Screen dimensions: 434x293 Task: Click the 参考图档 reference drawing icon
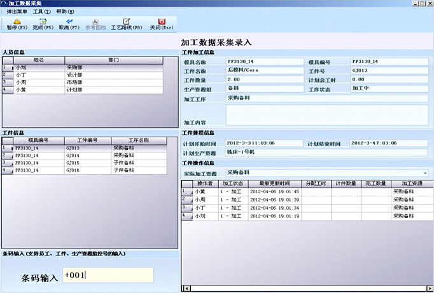point(95,22)
